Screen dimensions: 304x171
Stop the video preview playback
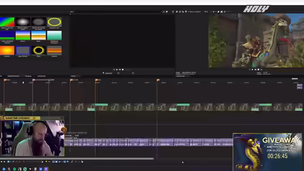pos(258,69)
